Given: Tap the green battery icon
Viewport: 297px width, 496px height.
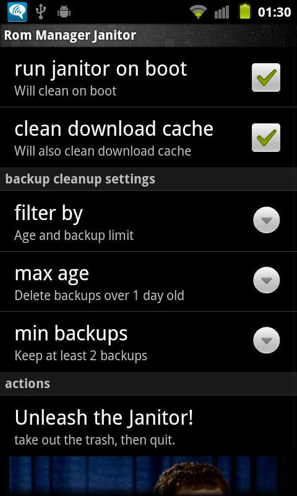Looking at the screenshot, I should tap(244, 12).
